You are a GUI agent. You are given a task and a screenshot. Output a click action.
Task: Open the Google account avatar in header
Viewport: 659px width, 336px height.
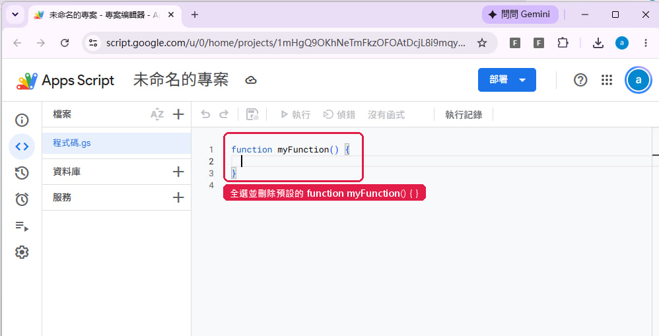[x=639, y=80]
